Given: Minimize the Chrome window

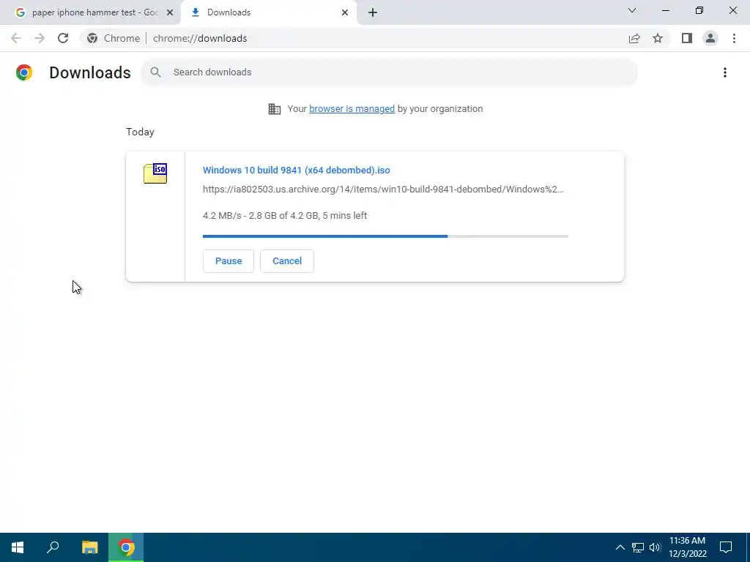Looking at the screenshot, I should 665,10.
